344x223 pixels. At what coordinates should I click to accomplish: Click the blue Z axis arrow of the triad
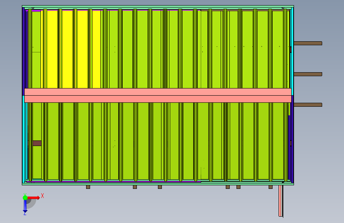25,206
